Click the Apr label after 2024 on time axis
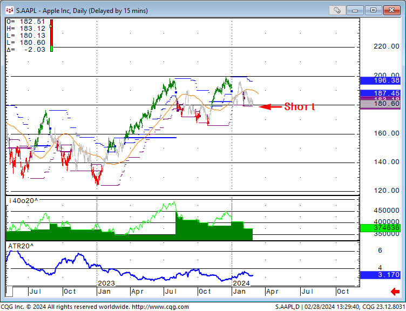 [272, 292]
